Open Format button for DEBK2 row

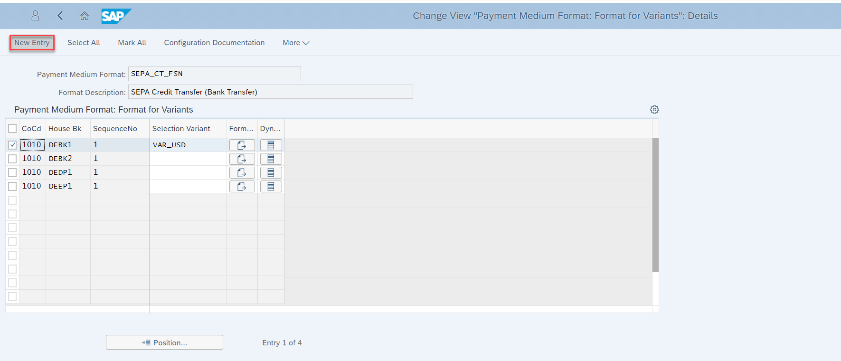point(242,159)
